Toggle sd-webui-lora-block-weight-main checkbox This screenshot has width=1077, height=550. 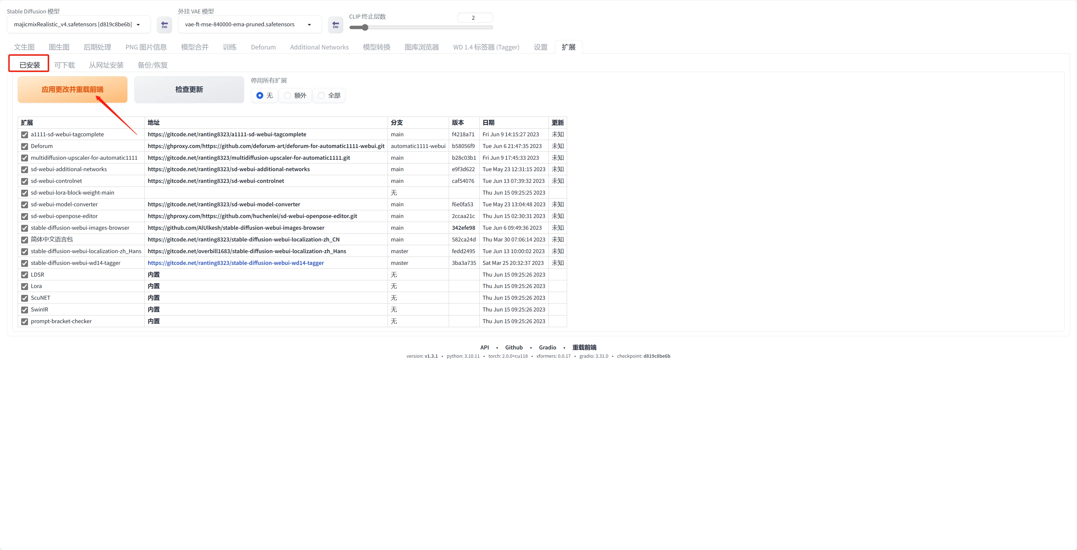pos(25,193)
